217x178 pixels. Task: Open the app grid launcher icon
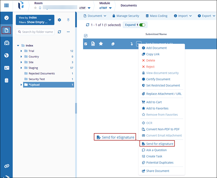pyautogui.click(x=7, y=6)
